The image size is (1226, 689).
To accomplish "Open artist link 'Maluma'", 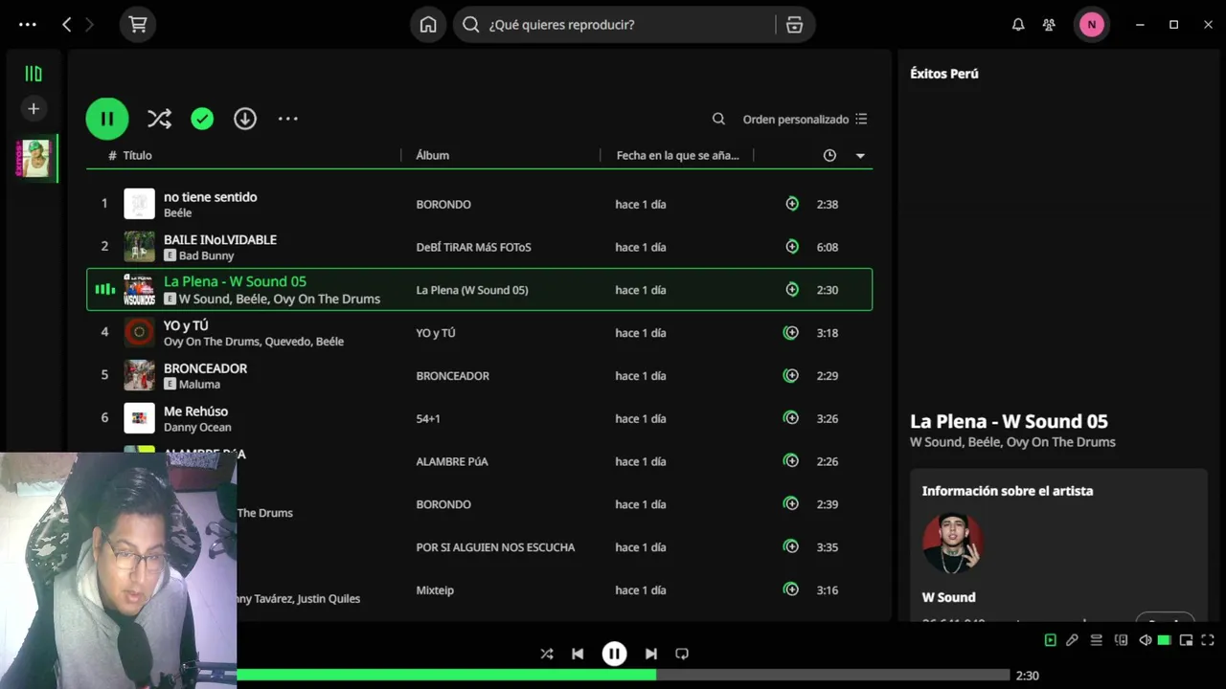I will coord(199,384).
